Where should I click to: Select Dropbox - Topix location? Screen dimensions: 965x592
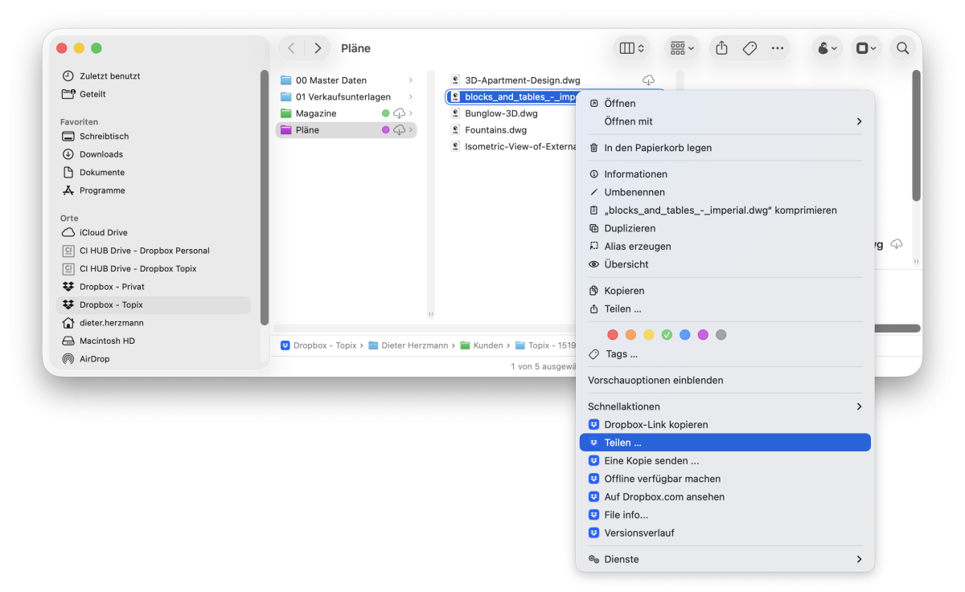click(x=153, y=305)
